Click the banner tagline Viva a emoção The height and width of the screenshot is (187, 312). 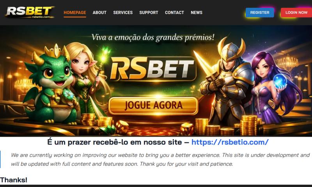click(153, 37)
